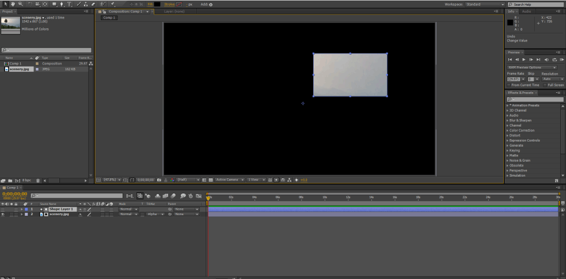Click Comp 1 breadcrumb button in viewer
The height and width of the screenshot is (279, 566).
coord(109,18)
